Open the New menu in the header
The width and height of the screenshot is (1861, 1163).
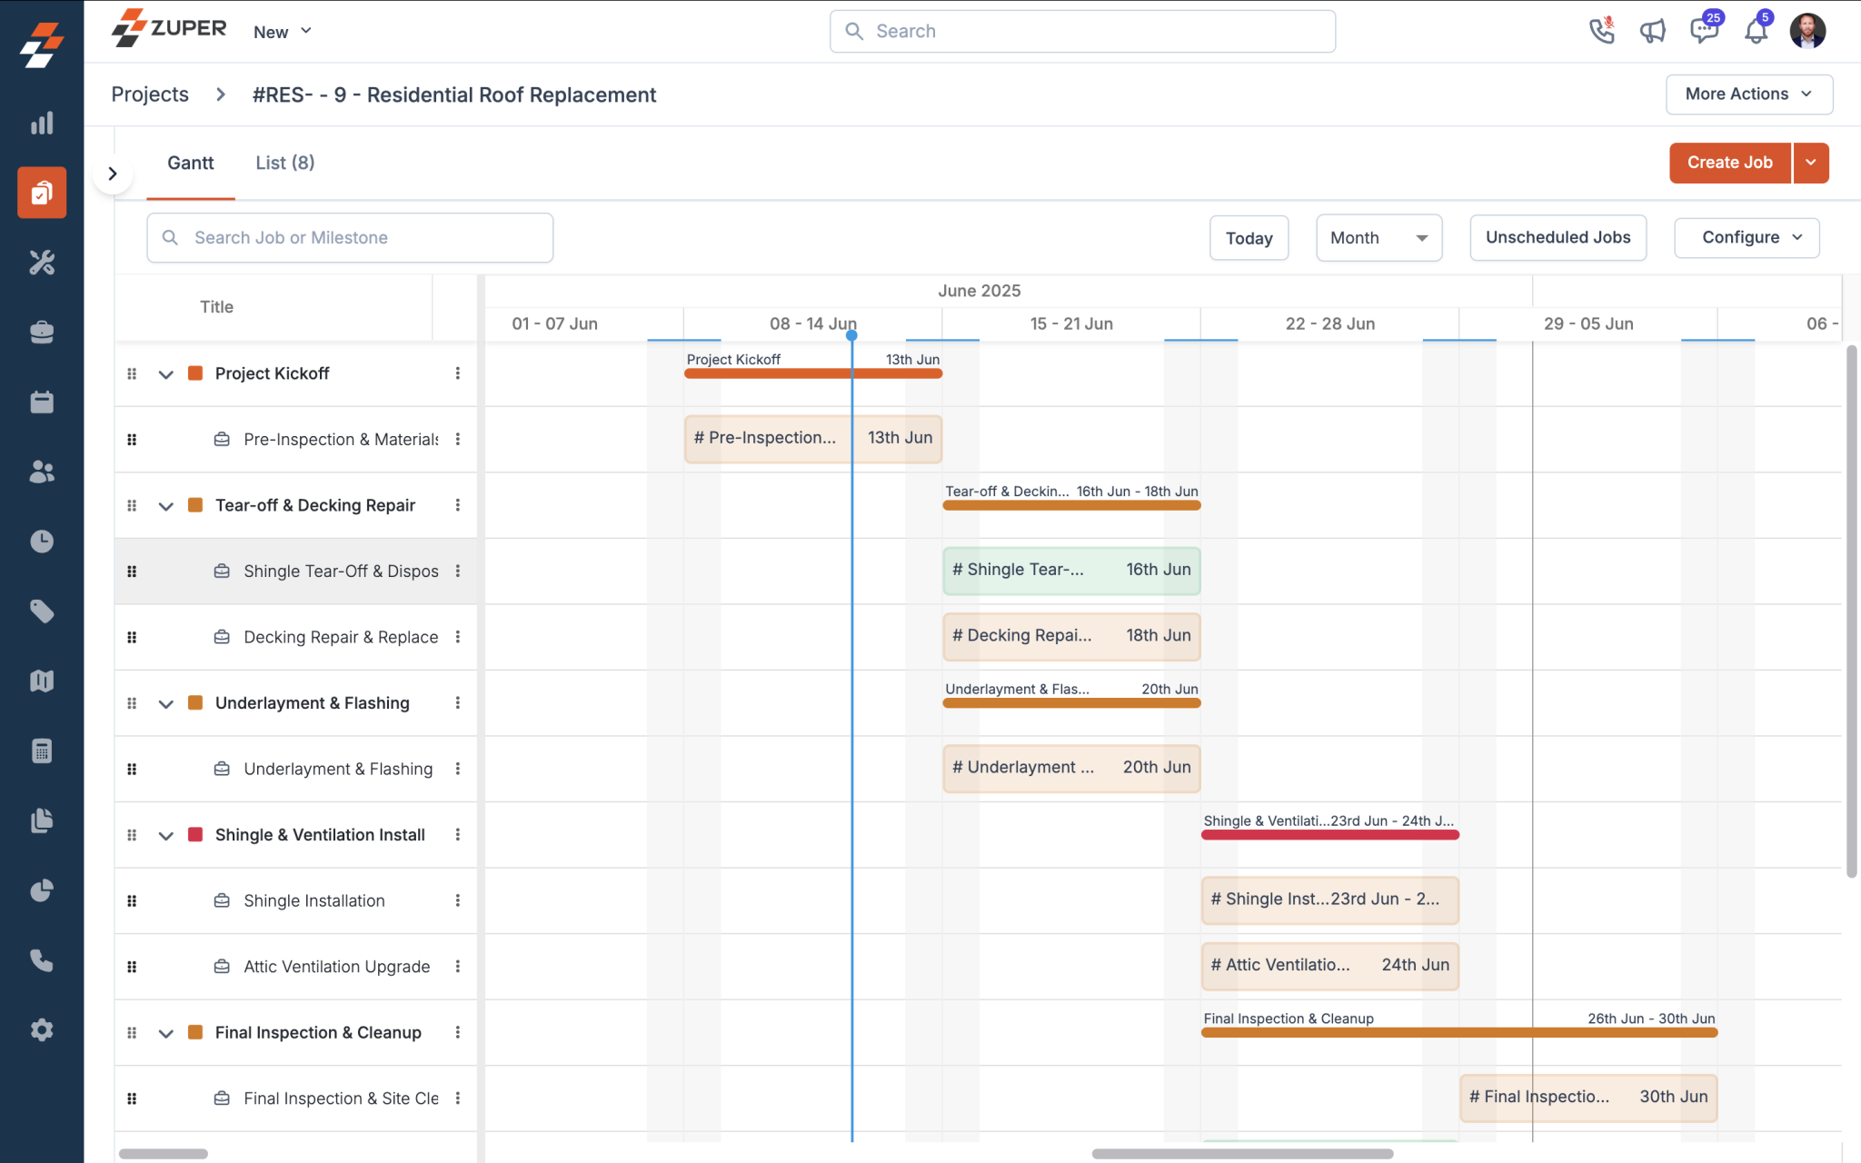coord(281,31)
